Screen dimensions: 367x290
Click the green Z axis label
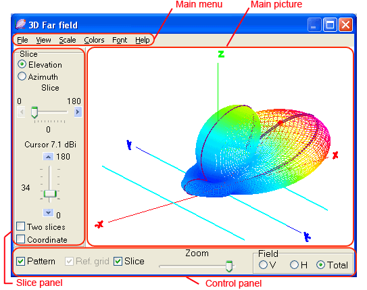point(221,54)
